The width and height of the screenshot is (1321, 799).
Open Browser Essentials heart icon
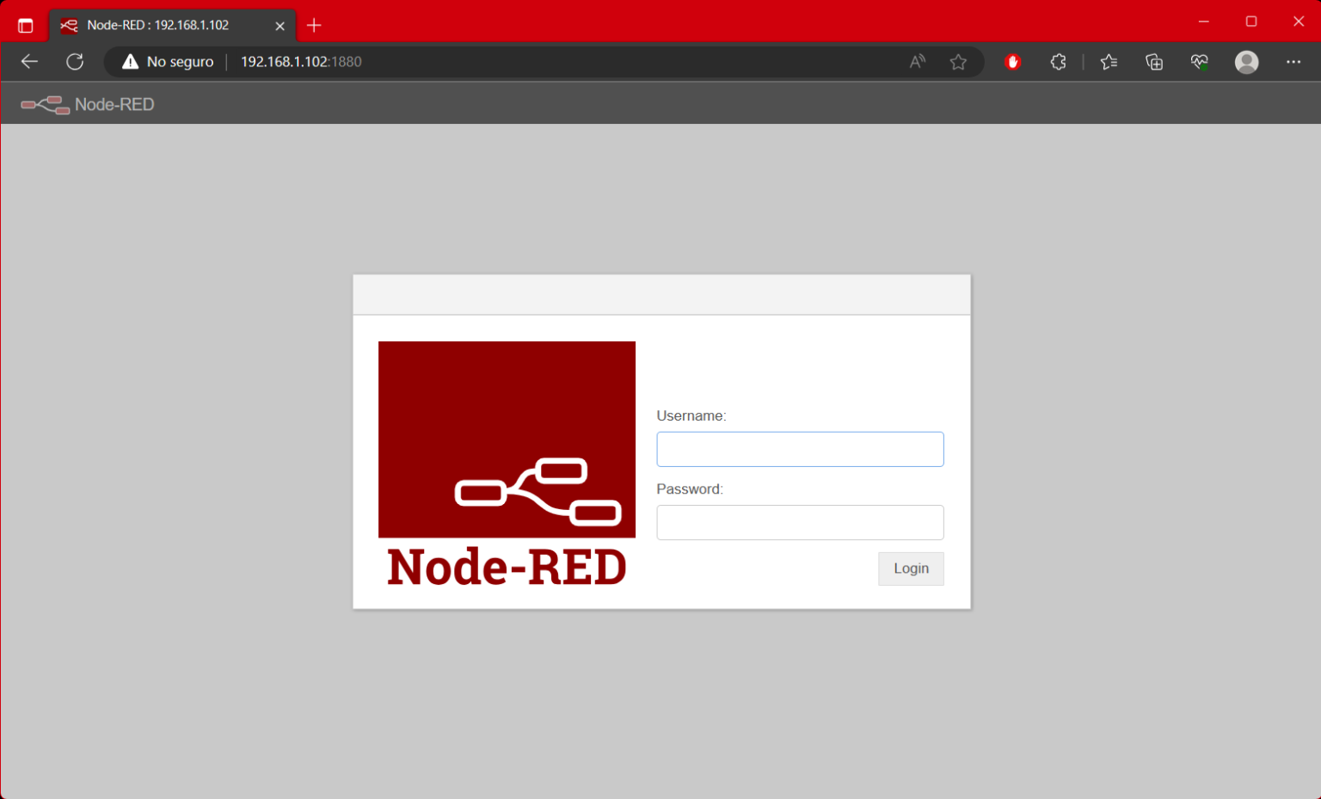(x=1199, y=61)
